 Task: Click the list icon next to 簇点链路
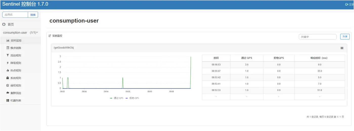[8, 48]
